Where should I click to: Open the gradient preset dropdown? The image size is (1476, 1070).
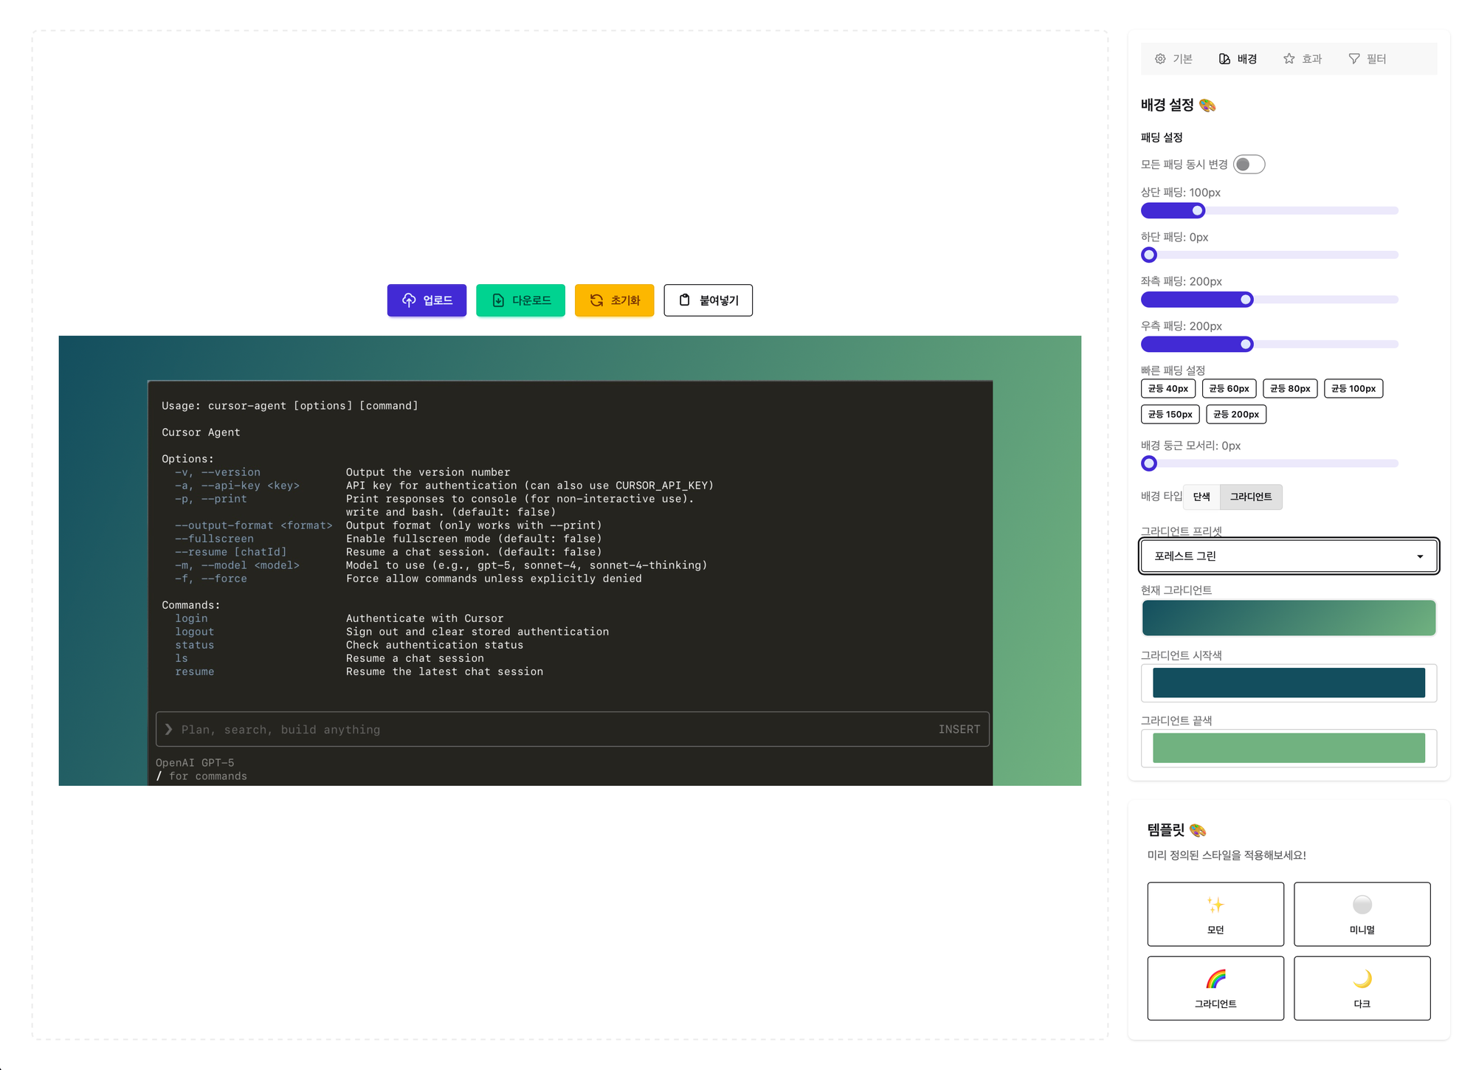[x=1288, y=556]
